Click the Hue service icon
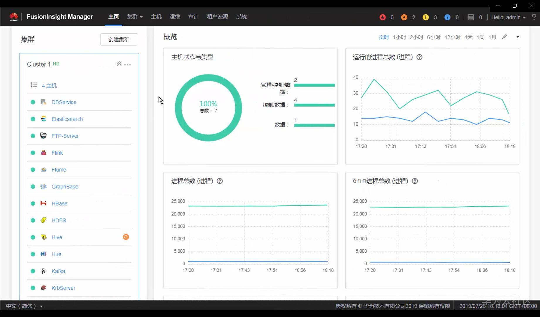The height and width of the screenshot is (317, 540). tap(43, 254)
